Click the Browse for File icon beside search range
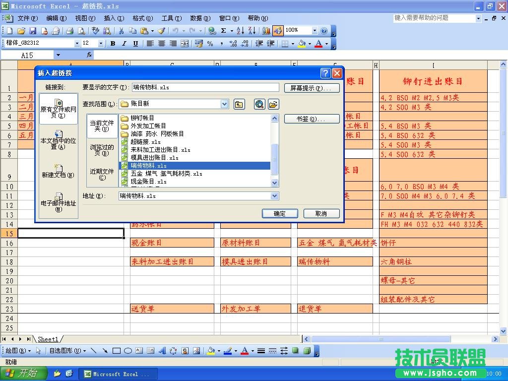 (x=274, y=104)
